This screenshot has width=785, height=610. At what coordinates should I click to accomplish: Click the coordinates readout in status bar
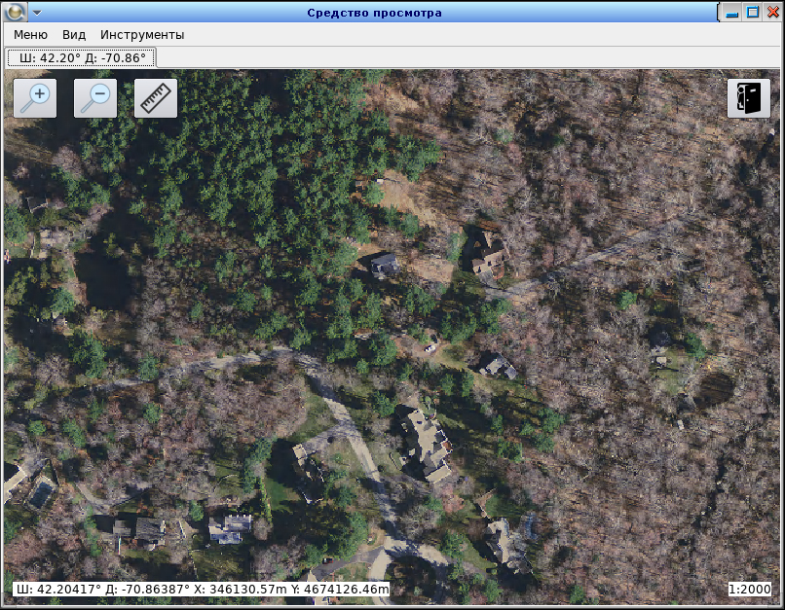point(201,590)
